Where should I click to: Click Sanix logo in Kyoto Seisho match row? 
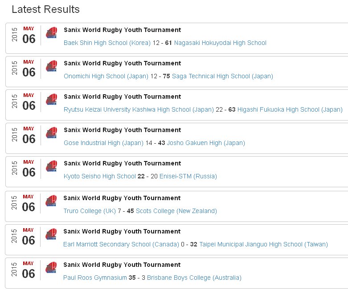click(x=52, y=166)
